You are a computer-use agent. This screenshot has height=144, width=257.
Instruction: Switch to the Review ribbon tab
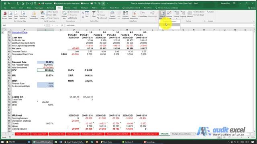pos(67,8)
